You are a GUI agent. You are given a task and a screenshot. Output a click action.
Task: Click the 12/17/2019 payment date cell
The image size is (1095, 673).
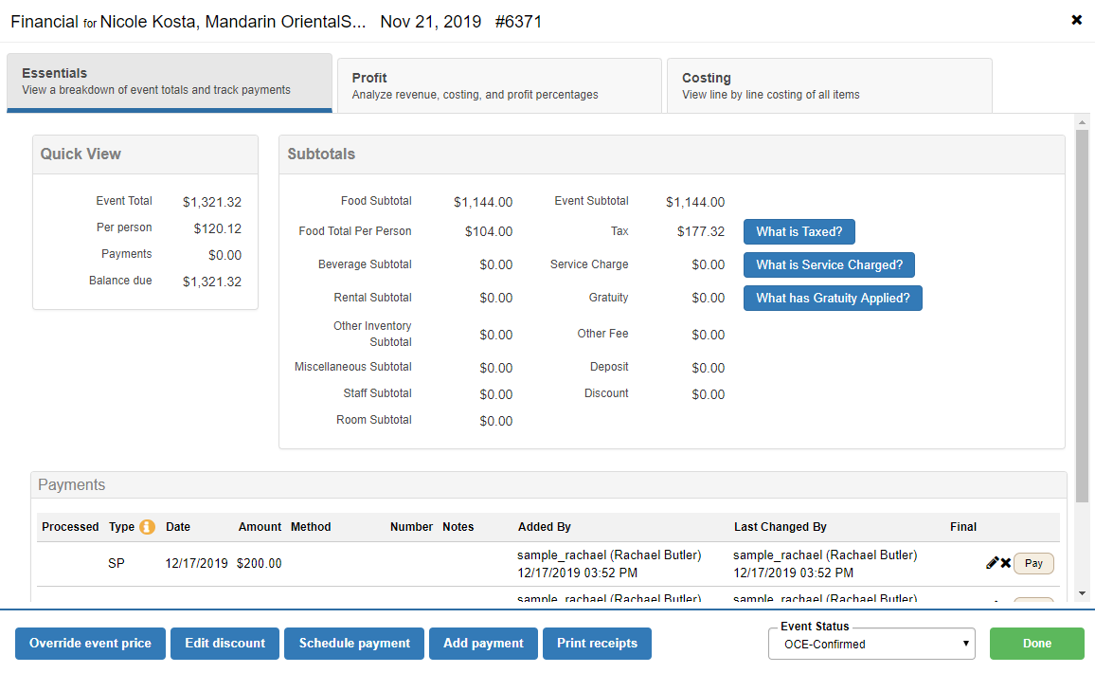coord(196,563)
